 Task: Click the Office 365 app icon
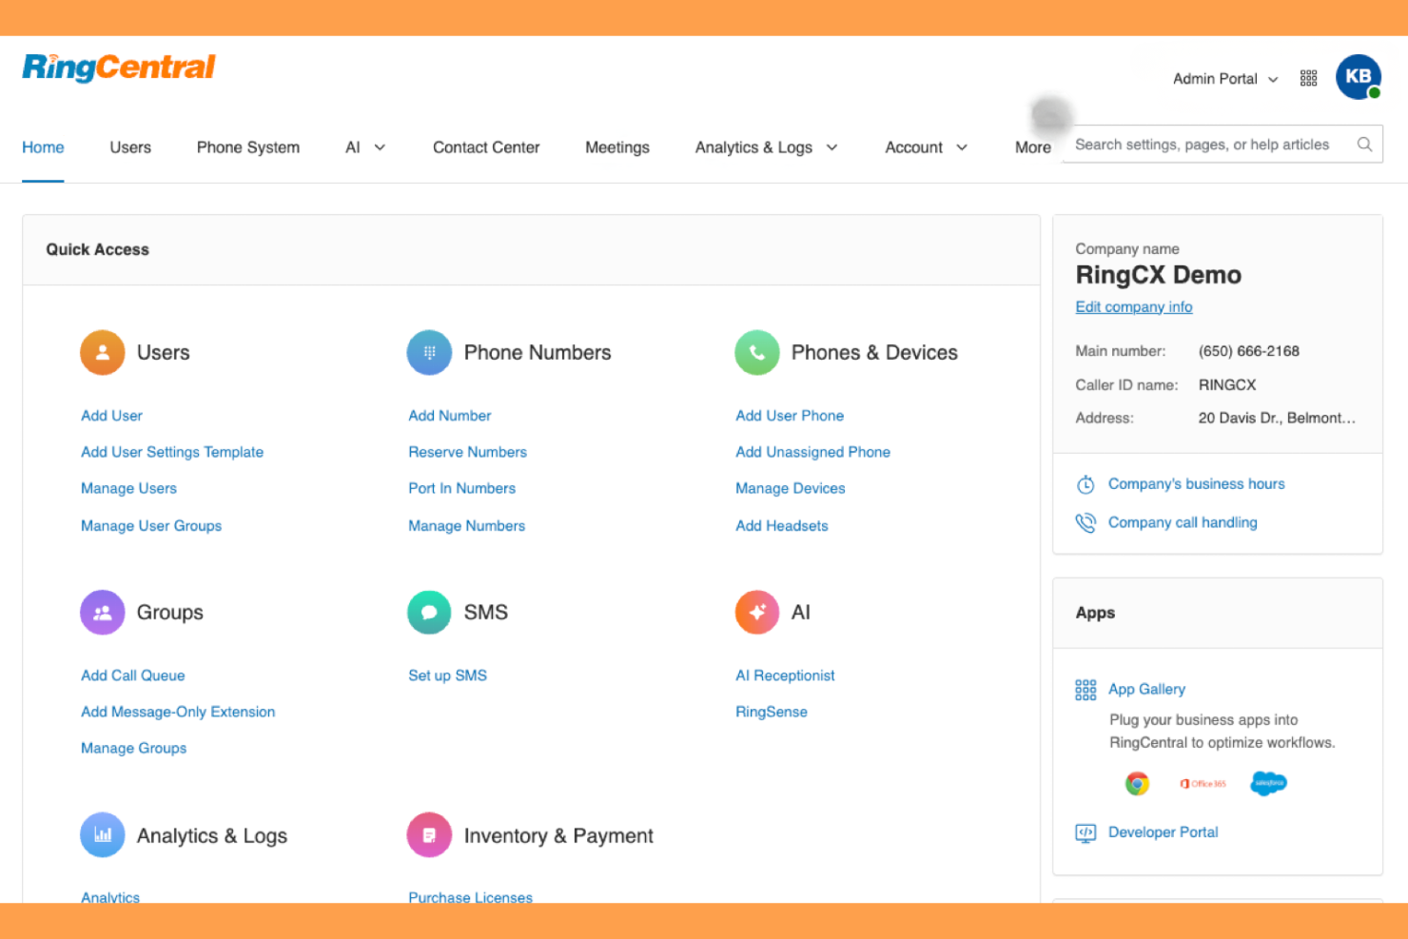tap(1203, 784)
